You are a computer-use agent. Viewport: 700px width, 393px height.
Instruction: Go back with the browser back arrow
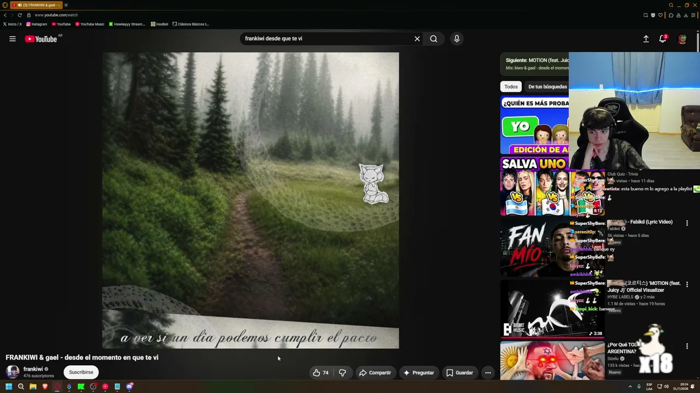5,15
